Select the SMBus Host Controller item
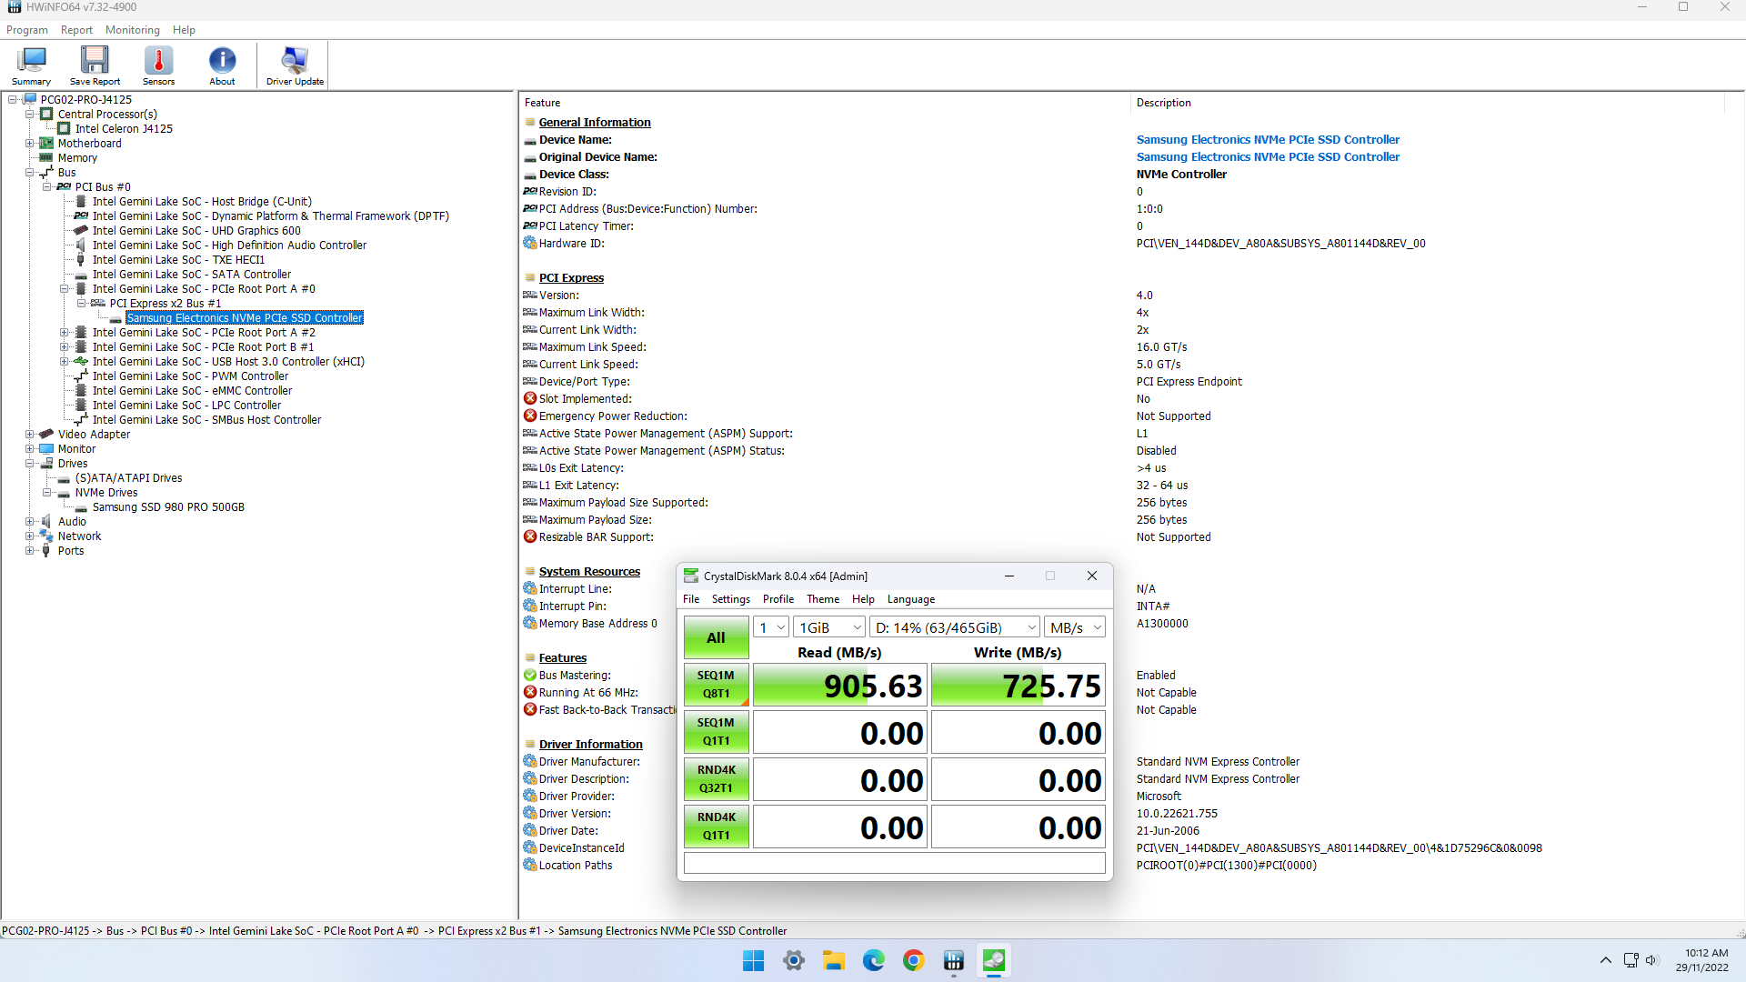This screenshot has width=1746, height=982. click(206, 420)
